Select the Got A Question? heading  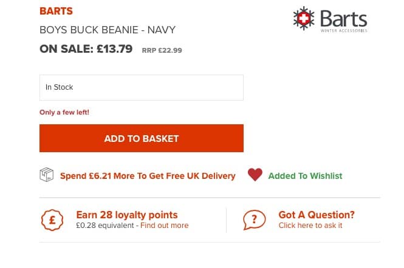[317, 215]
